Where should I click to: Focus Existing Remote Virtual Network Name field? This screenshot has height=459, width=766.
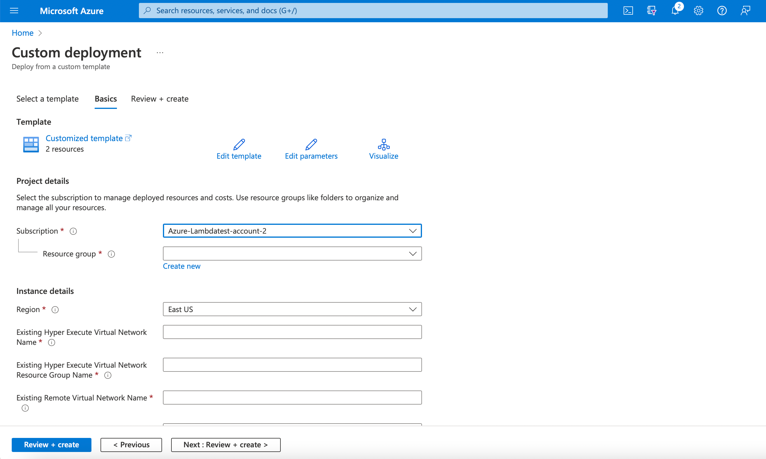[x=292, y=398]
